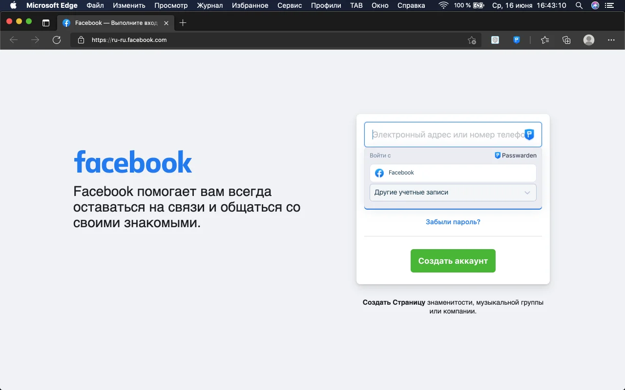This screenshot has height=390, width=625.
Task: Click the user profile avatar icon
Action: [589, 40]
